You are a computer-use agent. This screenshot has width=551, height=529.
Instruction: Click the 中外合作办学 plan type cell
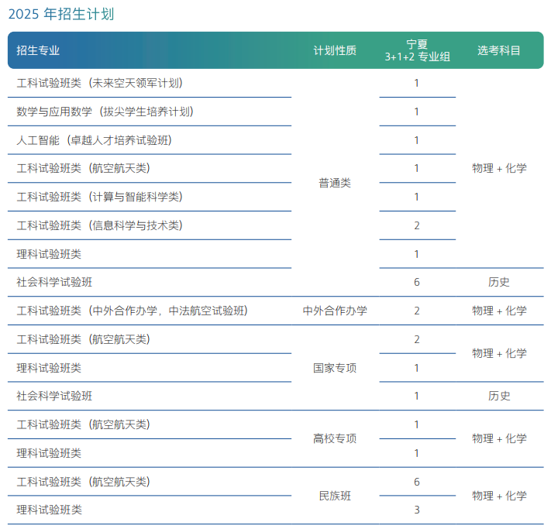(335, 311)
